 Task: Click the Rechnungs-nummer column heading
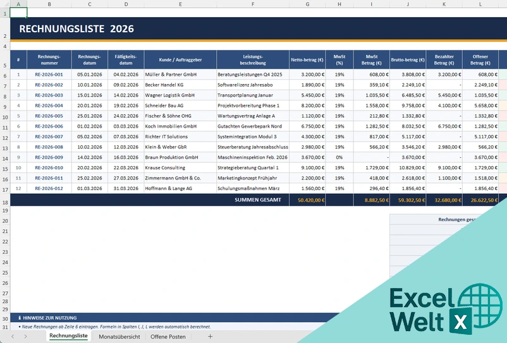pyautogui.click(x=49, y=60)
